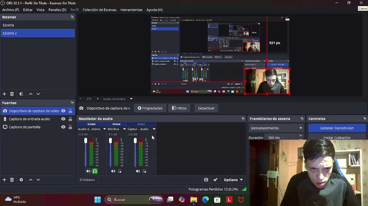This screenshot has width=368, height=206.
Task: Open Microsoft Edge from the taskbar
Action: (x=205, y=199)
